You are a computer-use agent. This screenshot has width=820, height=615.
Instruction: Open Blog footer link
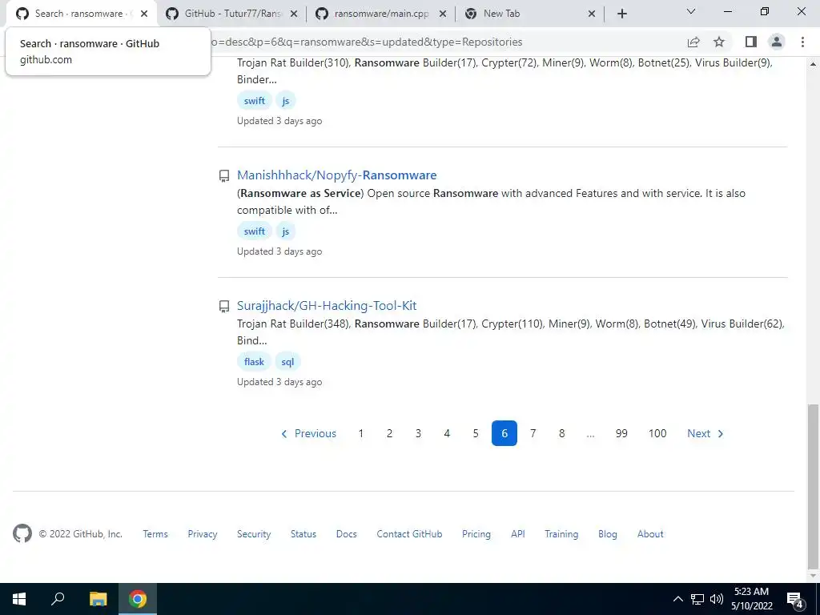coord(608,534)
